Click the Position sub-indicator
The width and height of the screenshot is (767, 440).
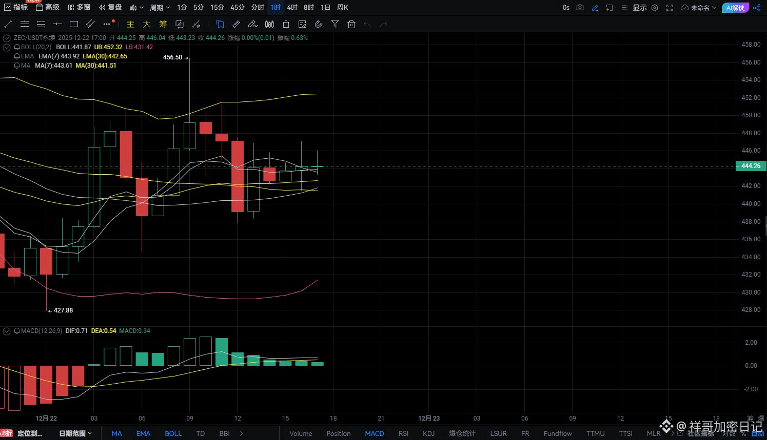[339, 433]
